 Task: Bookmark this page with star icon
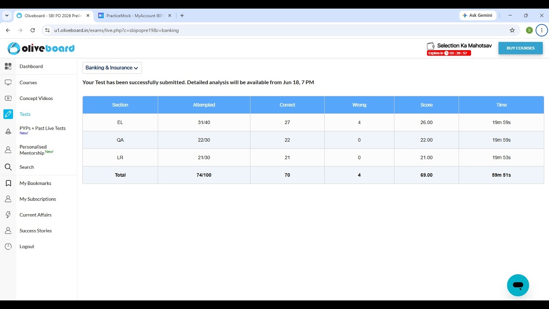tap(512, 30)
